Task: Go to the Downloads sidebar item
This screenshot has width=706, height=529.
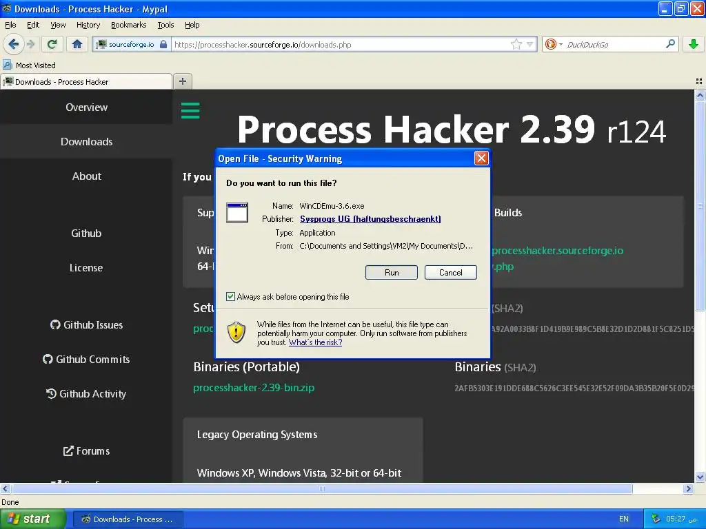Action: coord(86,141)
